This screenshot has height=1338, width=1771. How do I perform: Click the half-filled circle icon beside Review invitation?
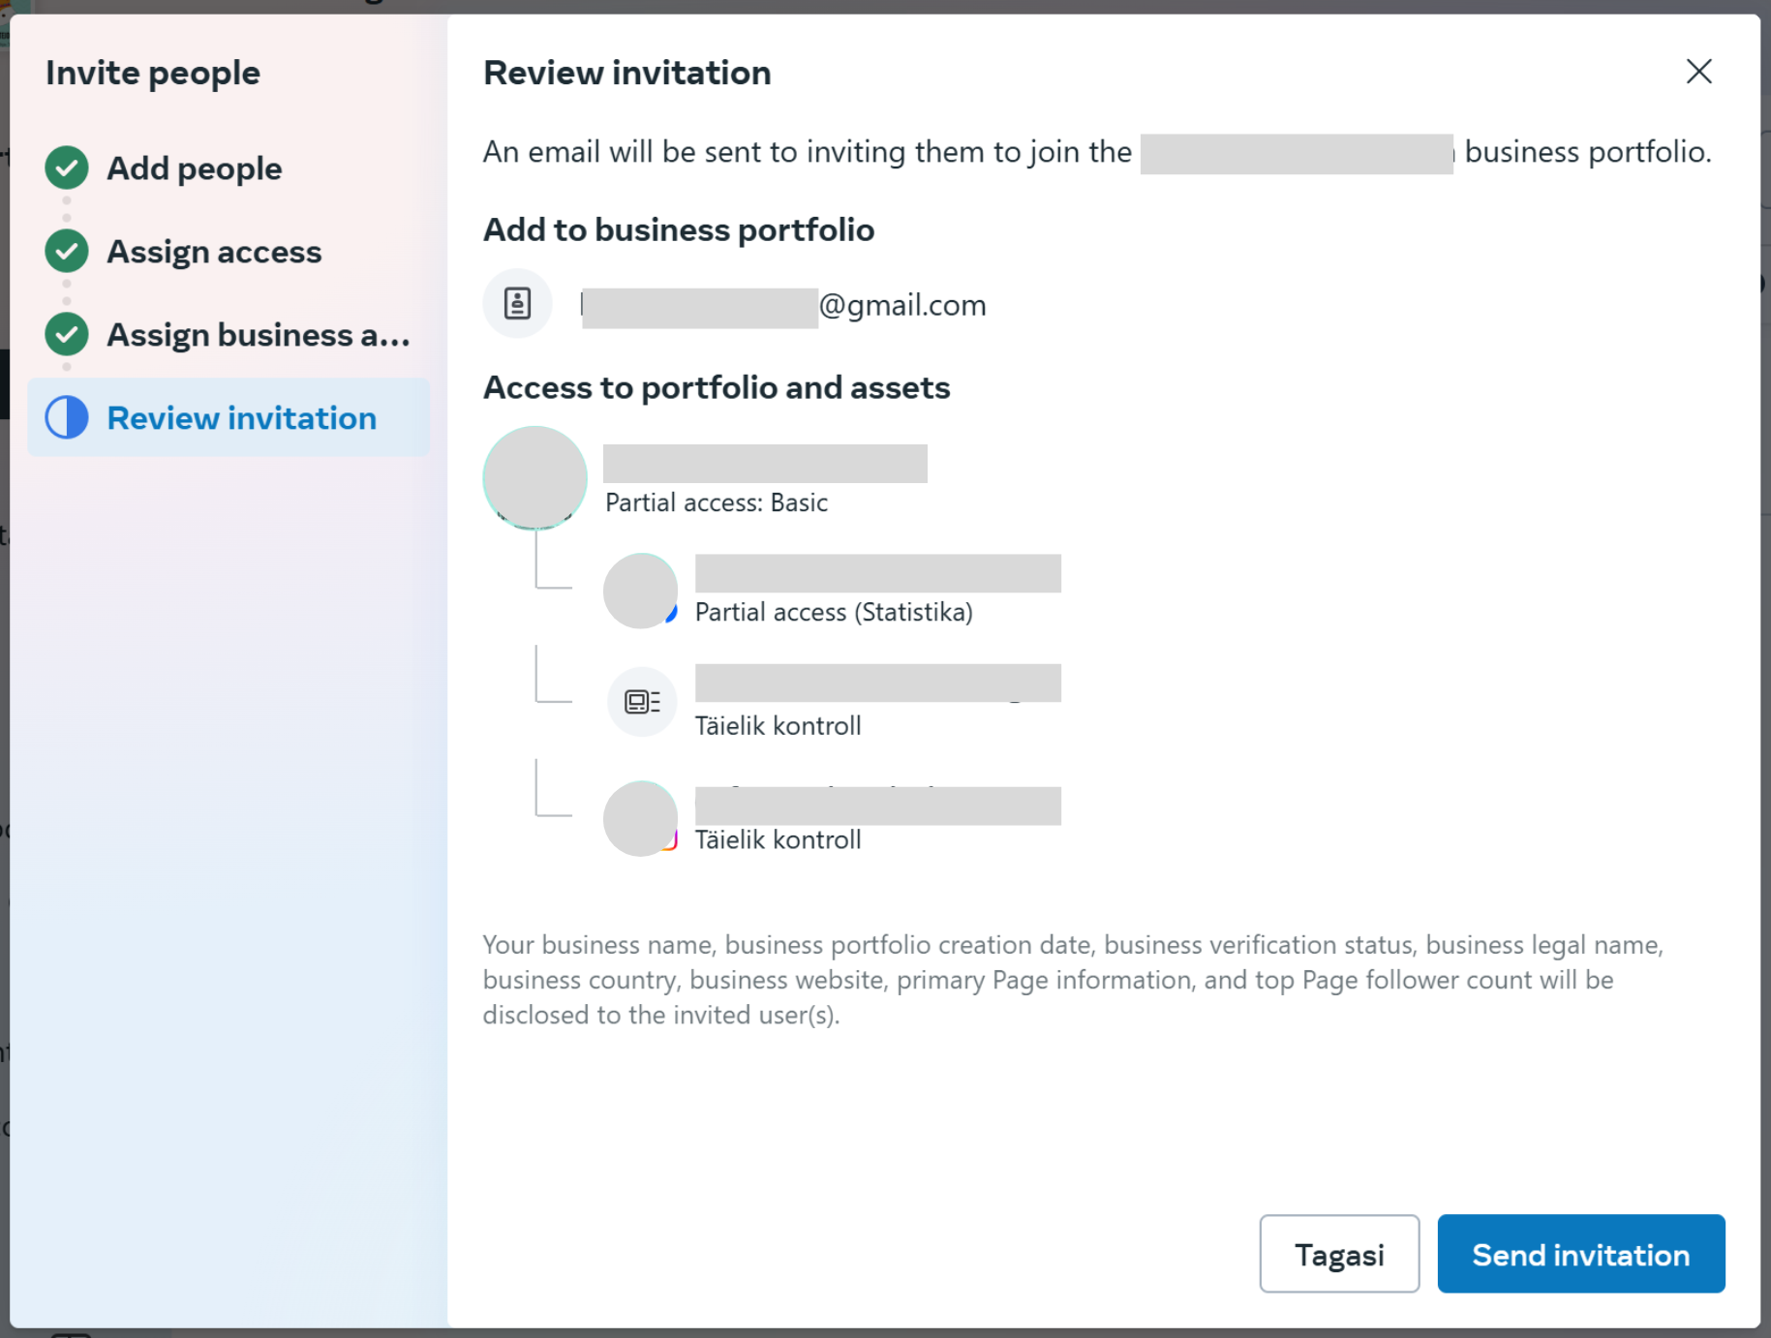67,418
